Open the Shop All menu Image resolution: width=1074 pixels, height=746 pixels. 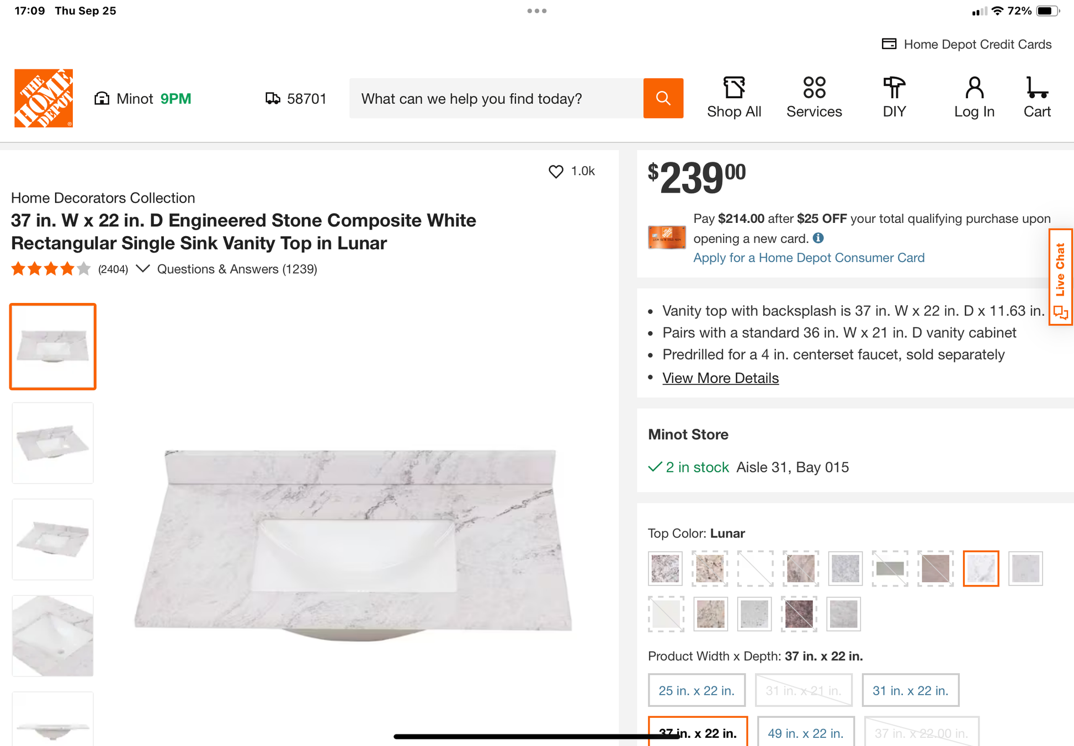click(x=733, y=98)
